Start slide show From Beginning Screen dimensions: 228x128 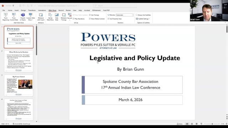tap(6, 17)
